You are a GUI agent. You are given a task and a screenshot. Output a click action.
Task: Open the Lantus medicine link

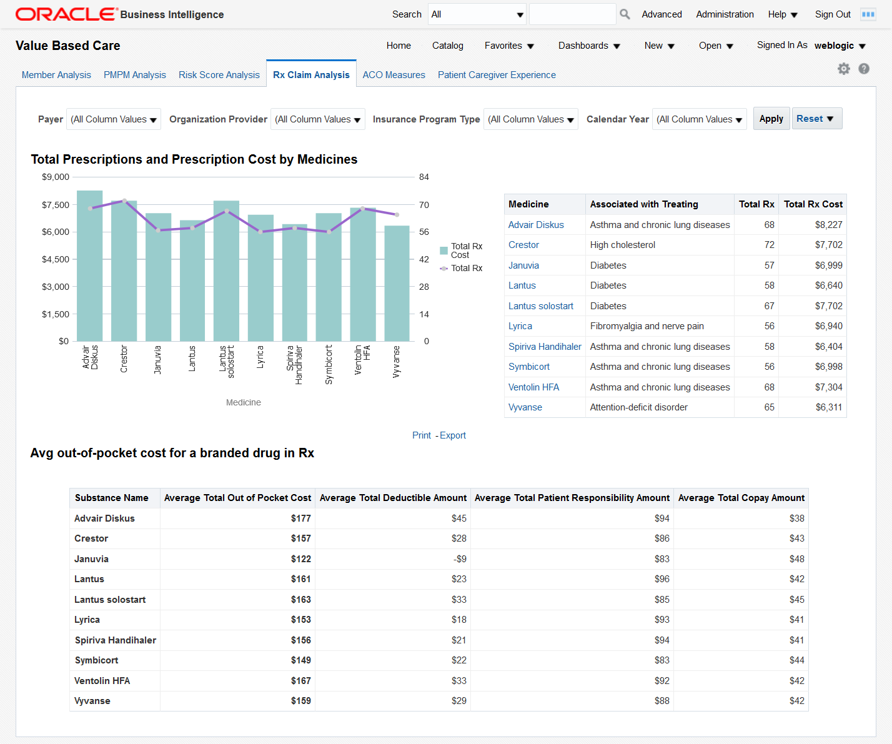coord(522,285)
